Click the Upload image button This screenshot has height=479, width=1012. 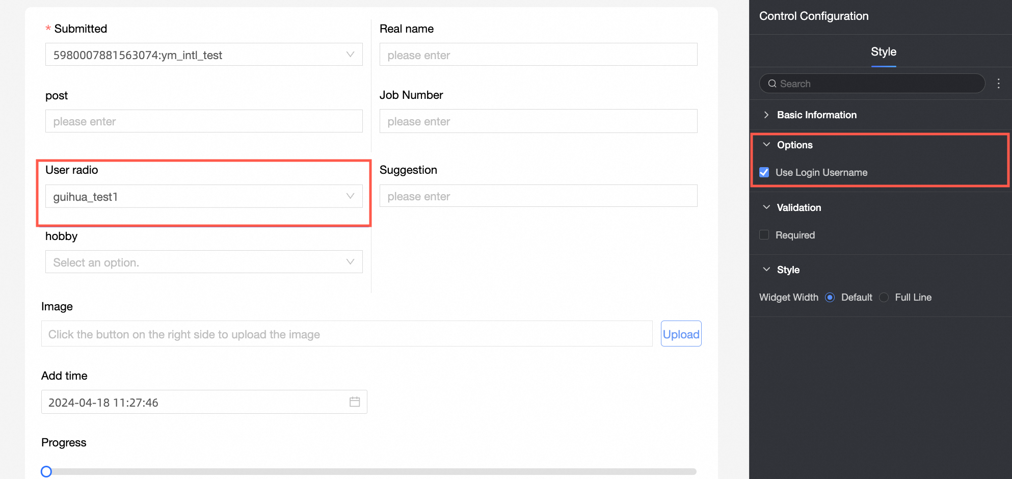click(x=681, y=334)
